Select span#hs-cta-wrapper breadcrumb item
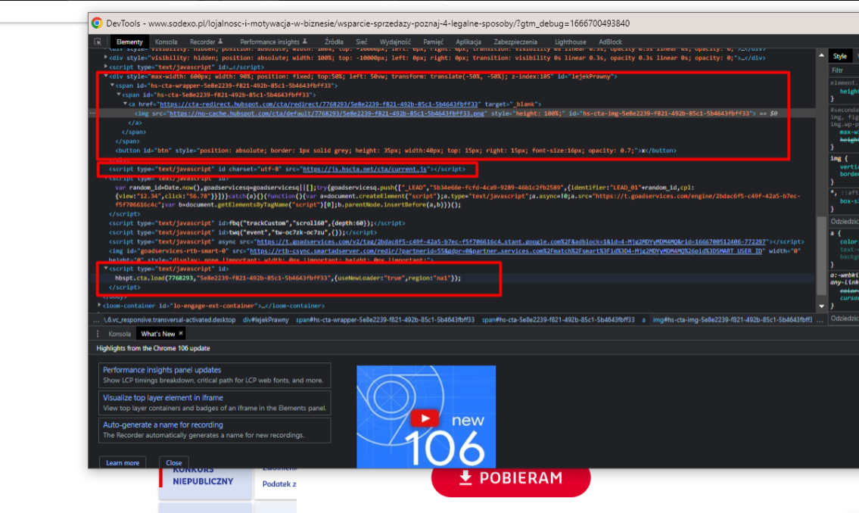 click(x=385, y=320)
